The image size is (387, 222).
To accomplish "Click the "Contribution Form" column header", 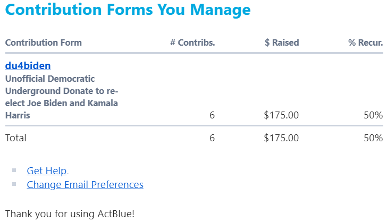I will click(43, 42).
